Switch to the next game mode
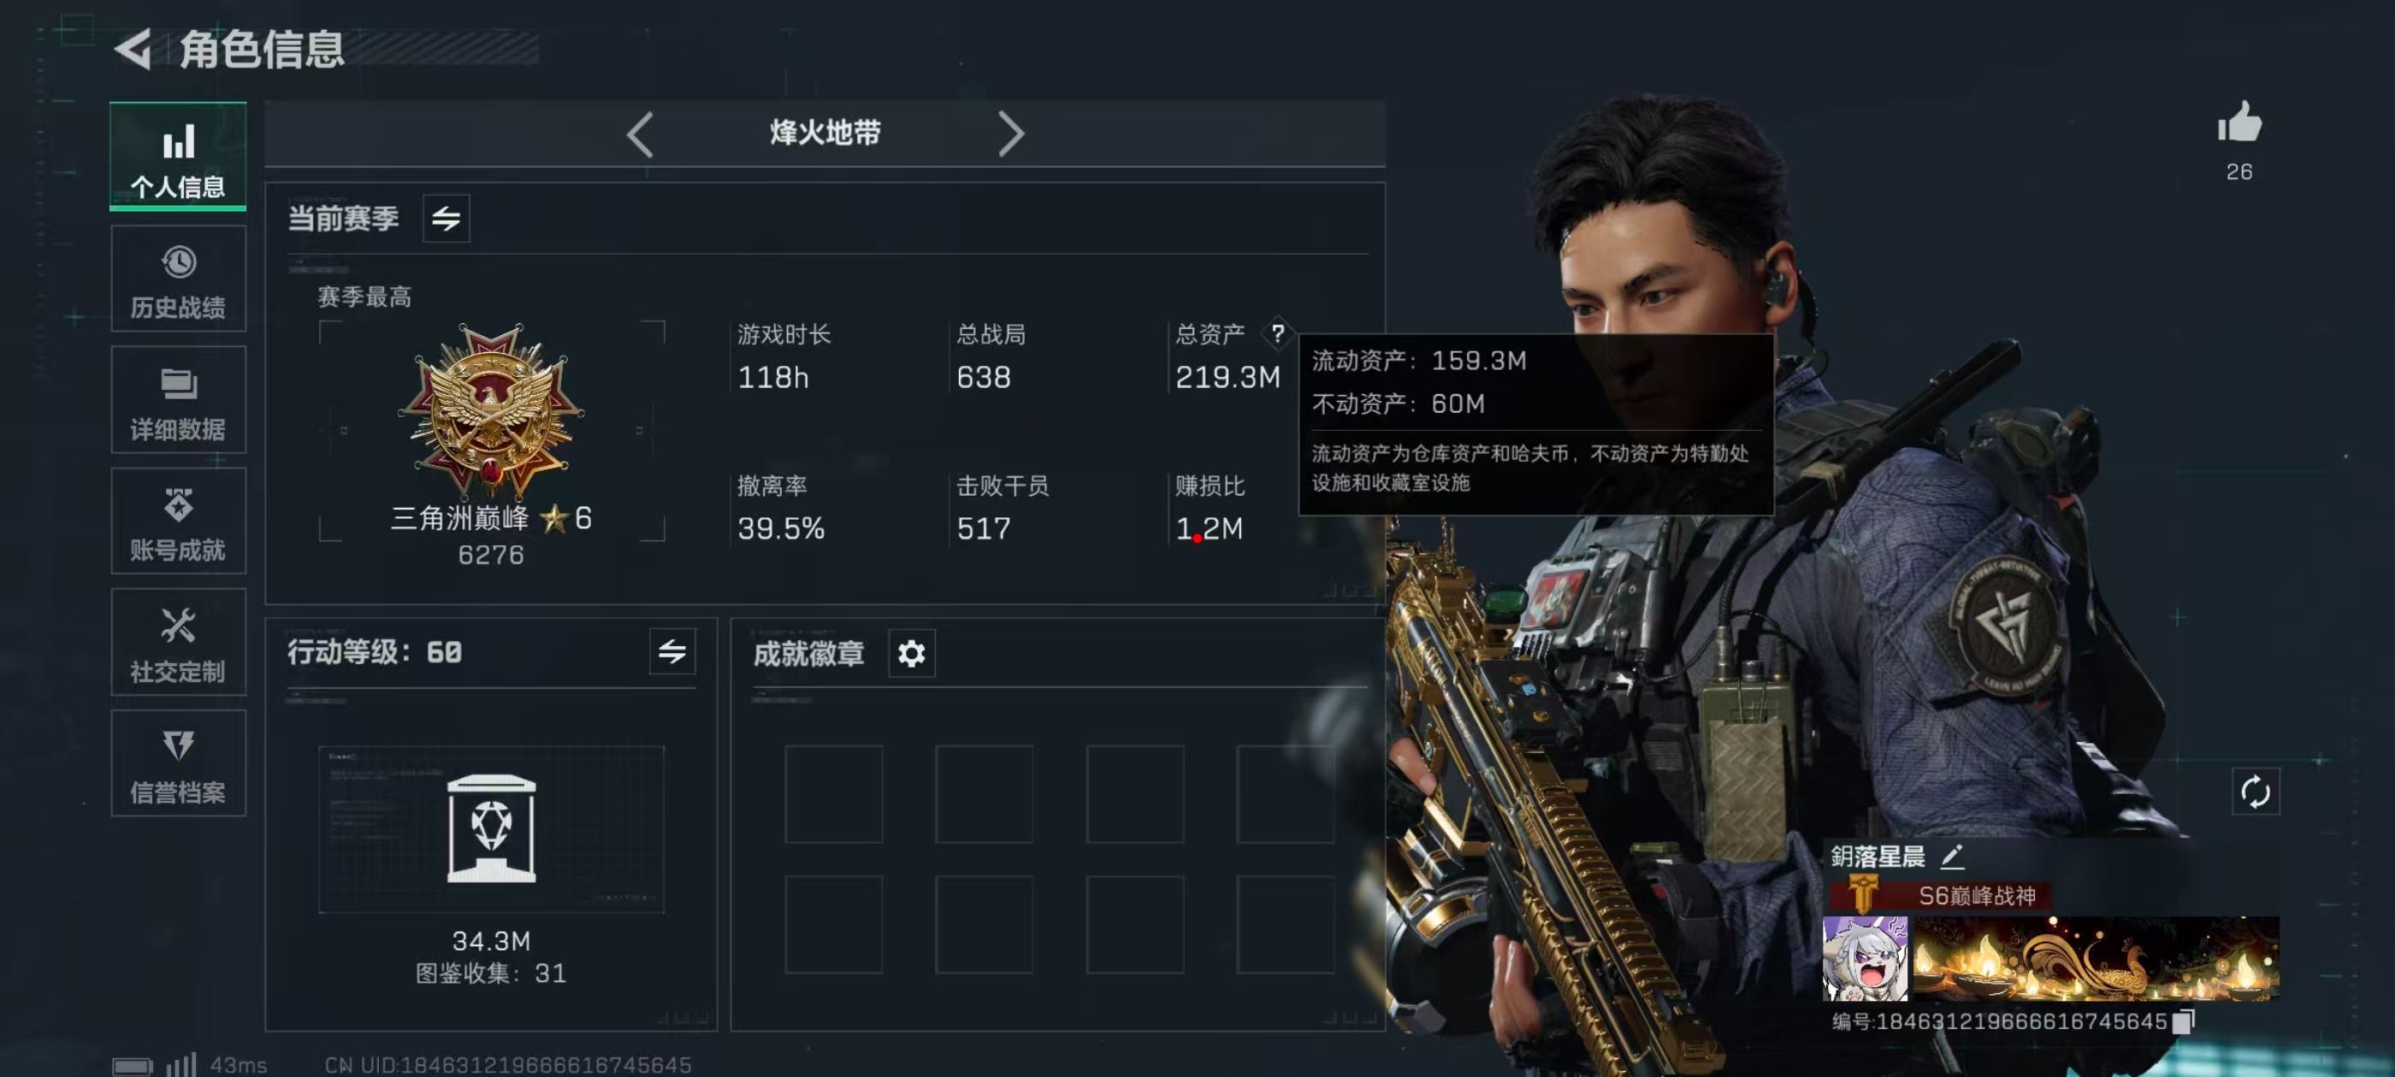This screenshot has height=1077, width=2395. pos(1011,134)
